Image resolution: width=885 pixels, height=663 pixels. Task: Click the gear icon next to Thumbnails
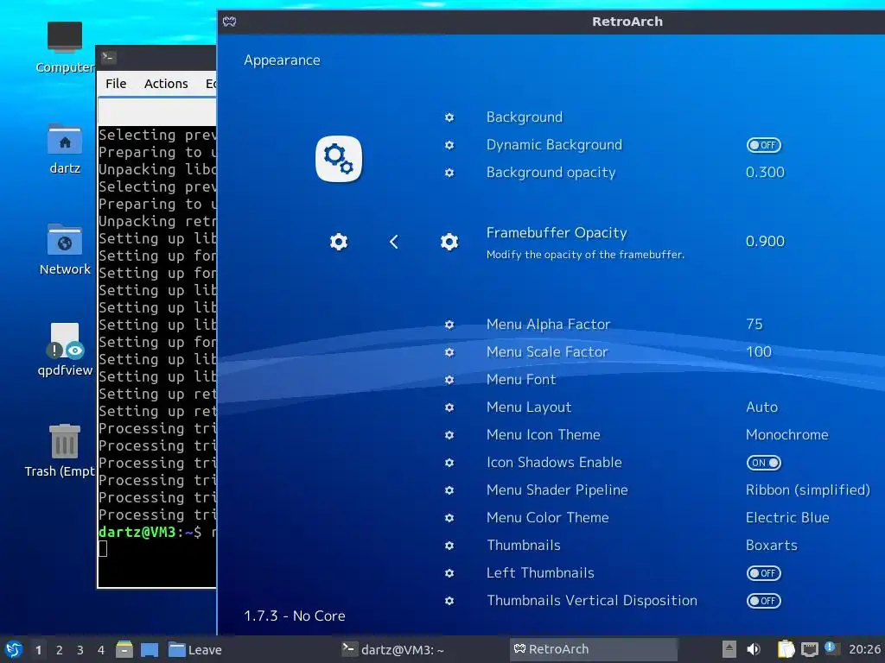pyautogui.click(x=449, y=546)
